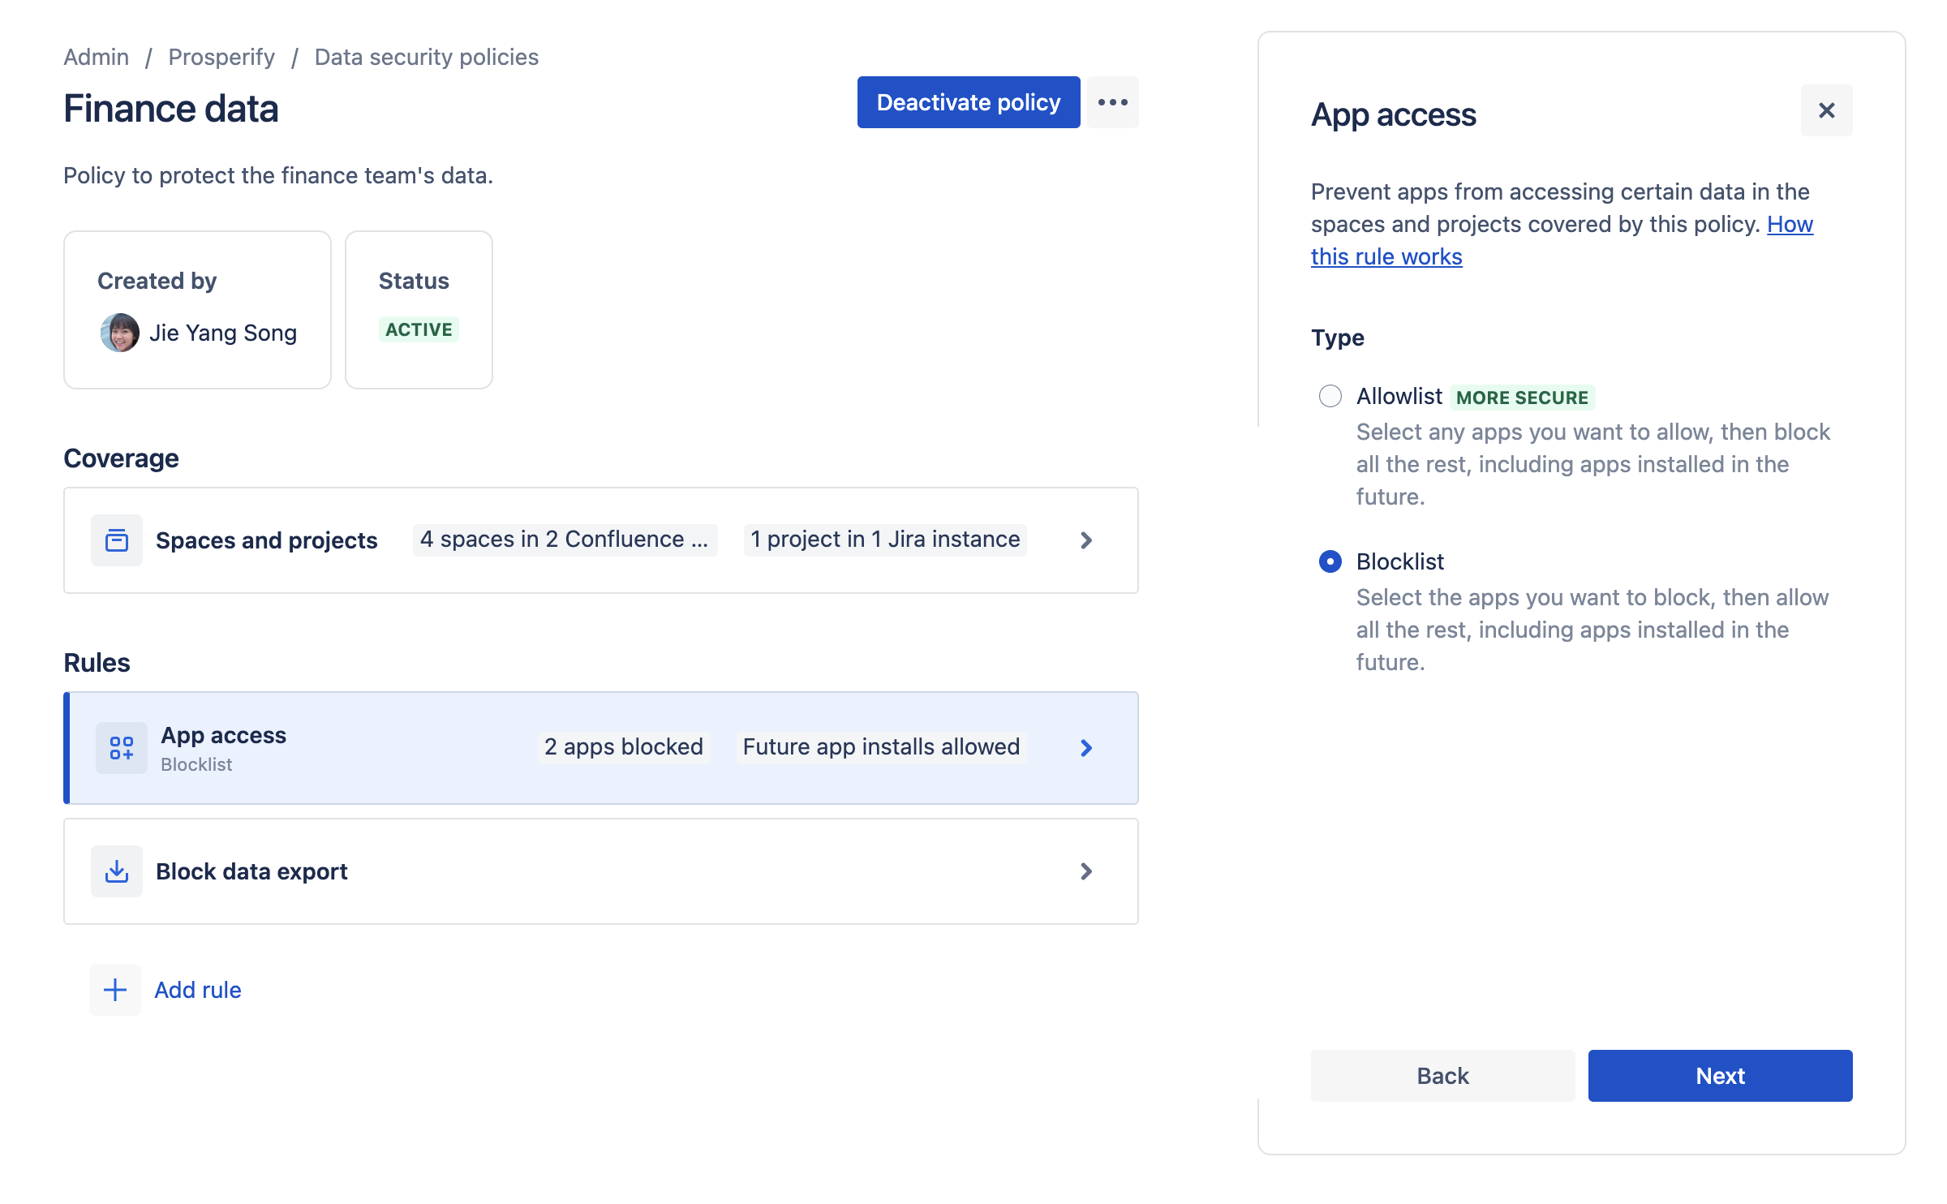Image resolution: width=1947 pixels, height=1204 pixels.
Task: Expand the Spaces and projects row
Action: click(1088, 540)
